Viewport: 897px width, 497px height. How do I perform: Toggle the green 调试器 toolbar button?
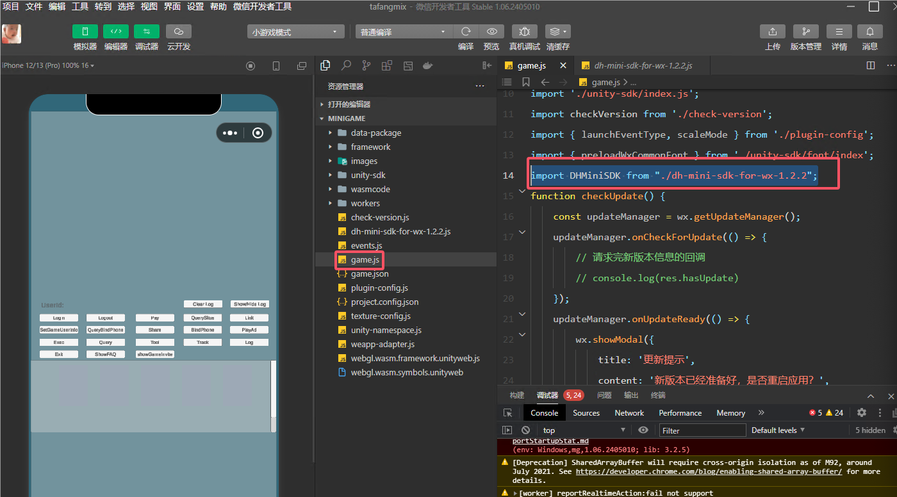147,31
